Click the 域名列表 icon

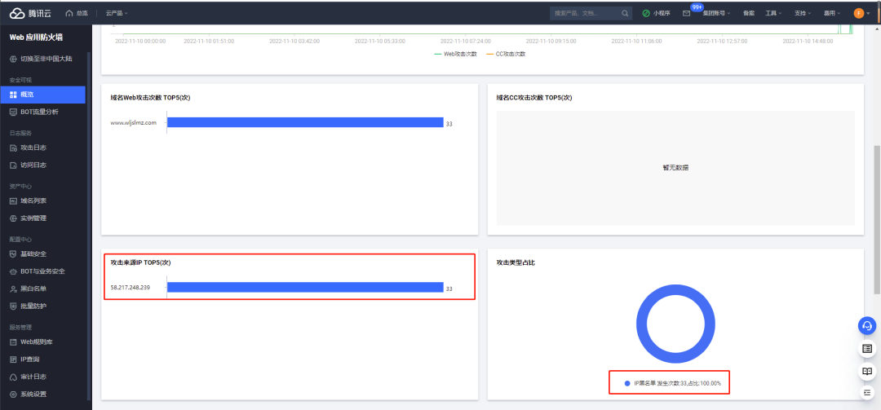(x=14, y=201)
